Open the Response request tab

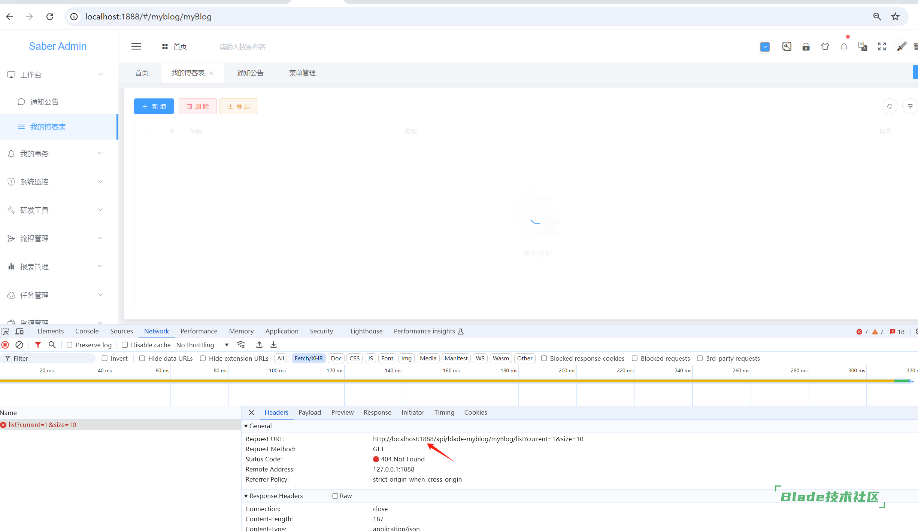click(377, 412)
